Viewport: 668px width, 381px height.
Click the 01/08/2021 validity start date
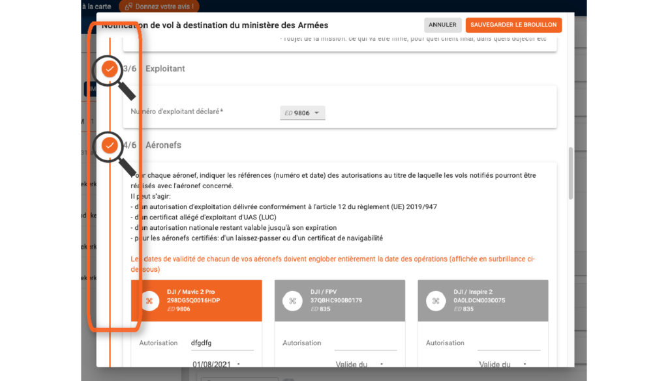pos(211,364)
